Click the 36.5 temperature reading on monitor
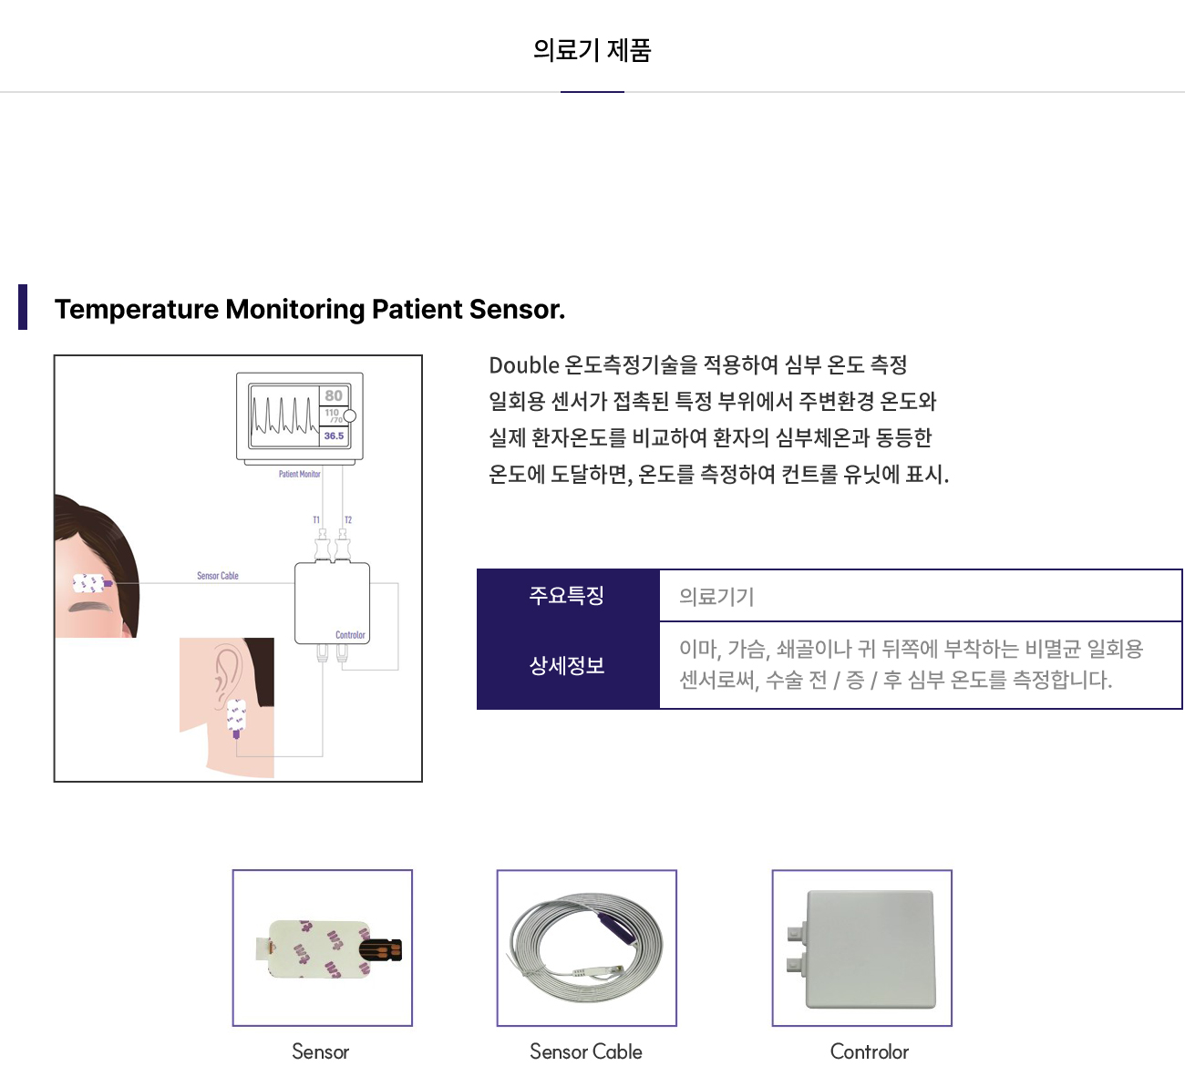This screenshot has height=1066, width=1185. pos(335,436)
